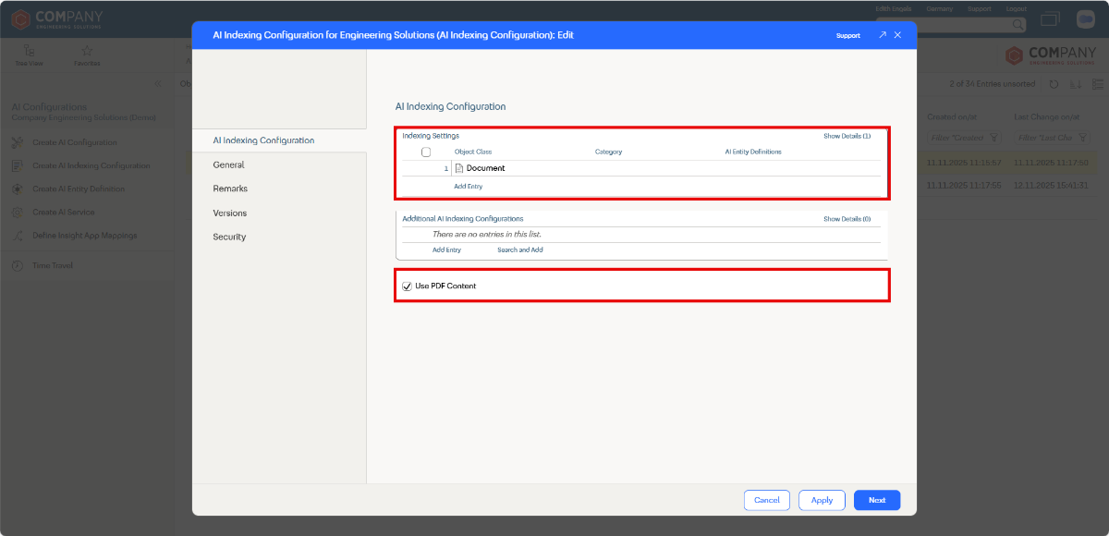Click the refresh list icon

pos(1054,84)
